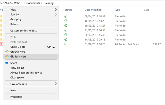This screenshot has width=165, height=105.
Task: Click Training in the address breadcrumb
Action: click(49, 3)
